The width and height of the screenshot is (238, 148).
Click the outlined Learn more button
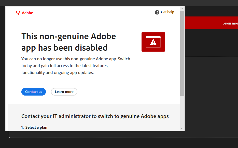64,92
